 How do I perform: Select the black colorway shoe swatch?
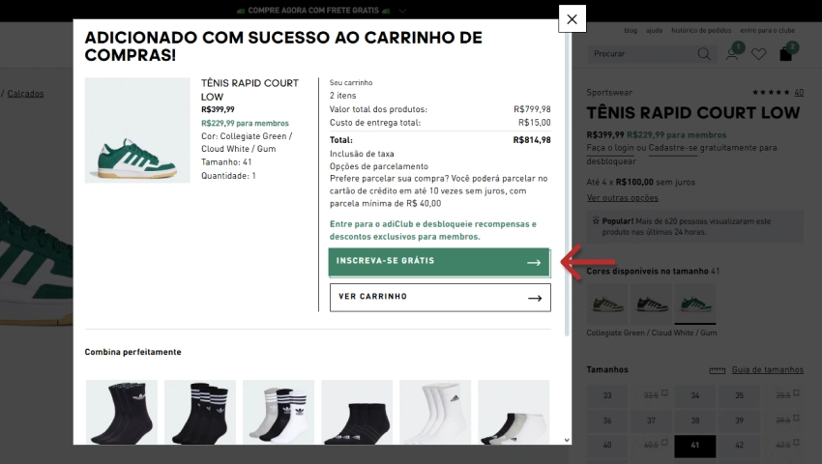coord(650,305)
